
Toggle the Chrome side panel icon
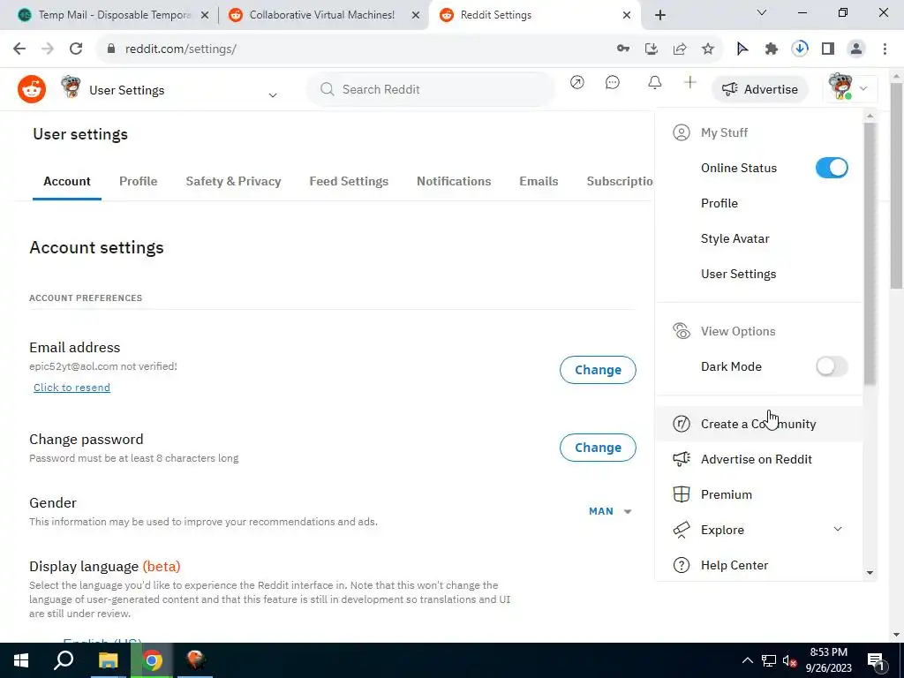[828, 49]
